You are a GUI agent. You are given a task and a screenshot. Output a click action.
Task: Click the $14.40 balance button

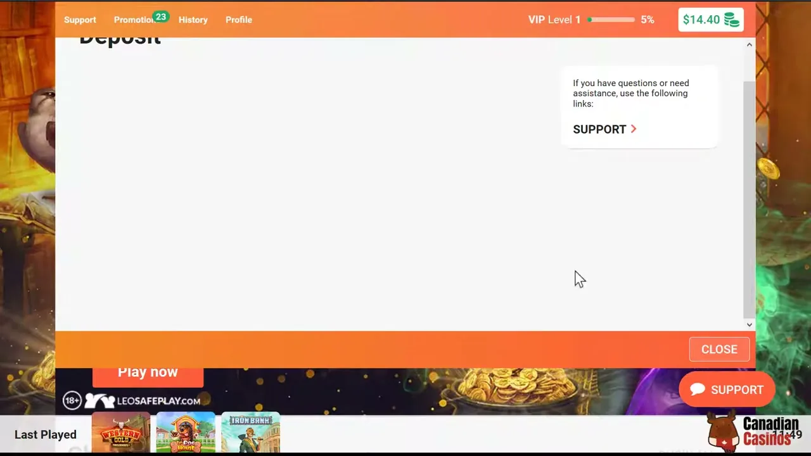click(710, 20)
